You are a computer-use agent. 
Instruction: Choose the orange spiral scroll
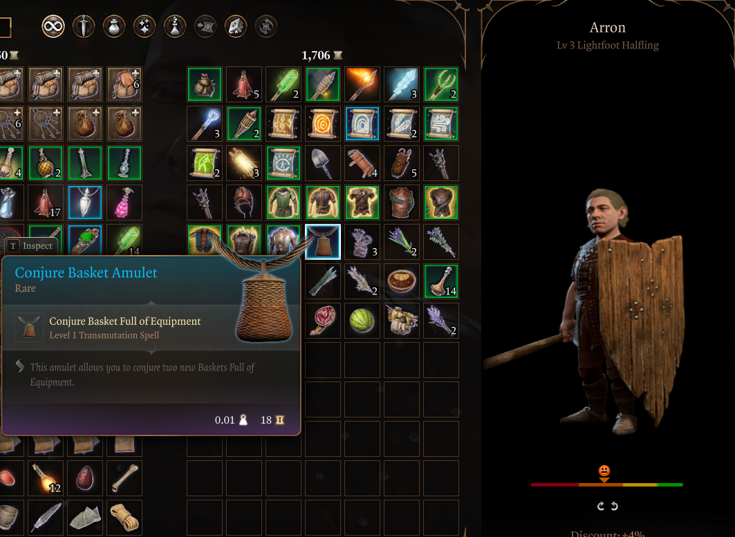(323, 124)
